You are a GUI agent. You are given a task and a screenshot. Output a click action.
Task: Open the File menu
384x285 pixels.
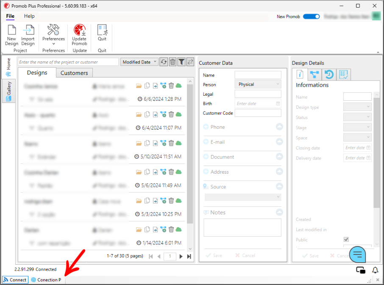[10, 16]
